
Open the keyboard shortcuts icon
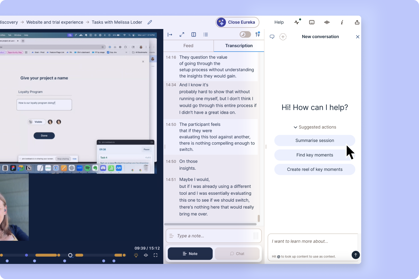[x=312, y=22]
